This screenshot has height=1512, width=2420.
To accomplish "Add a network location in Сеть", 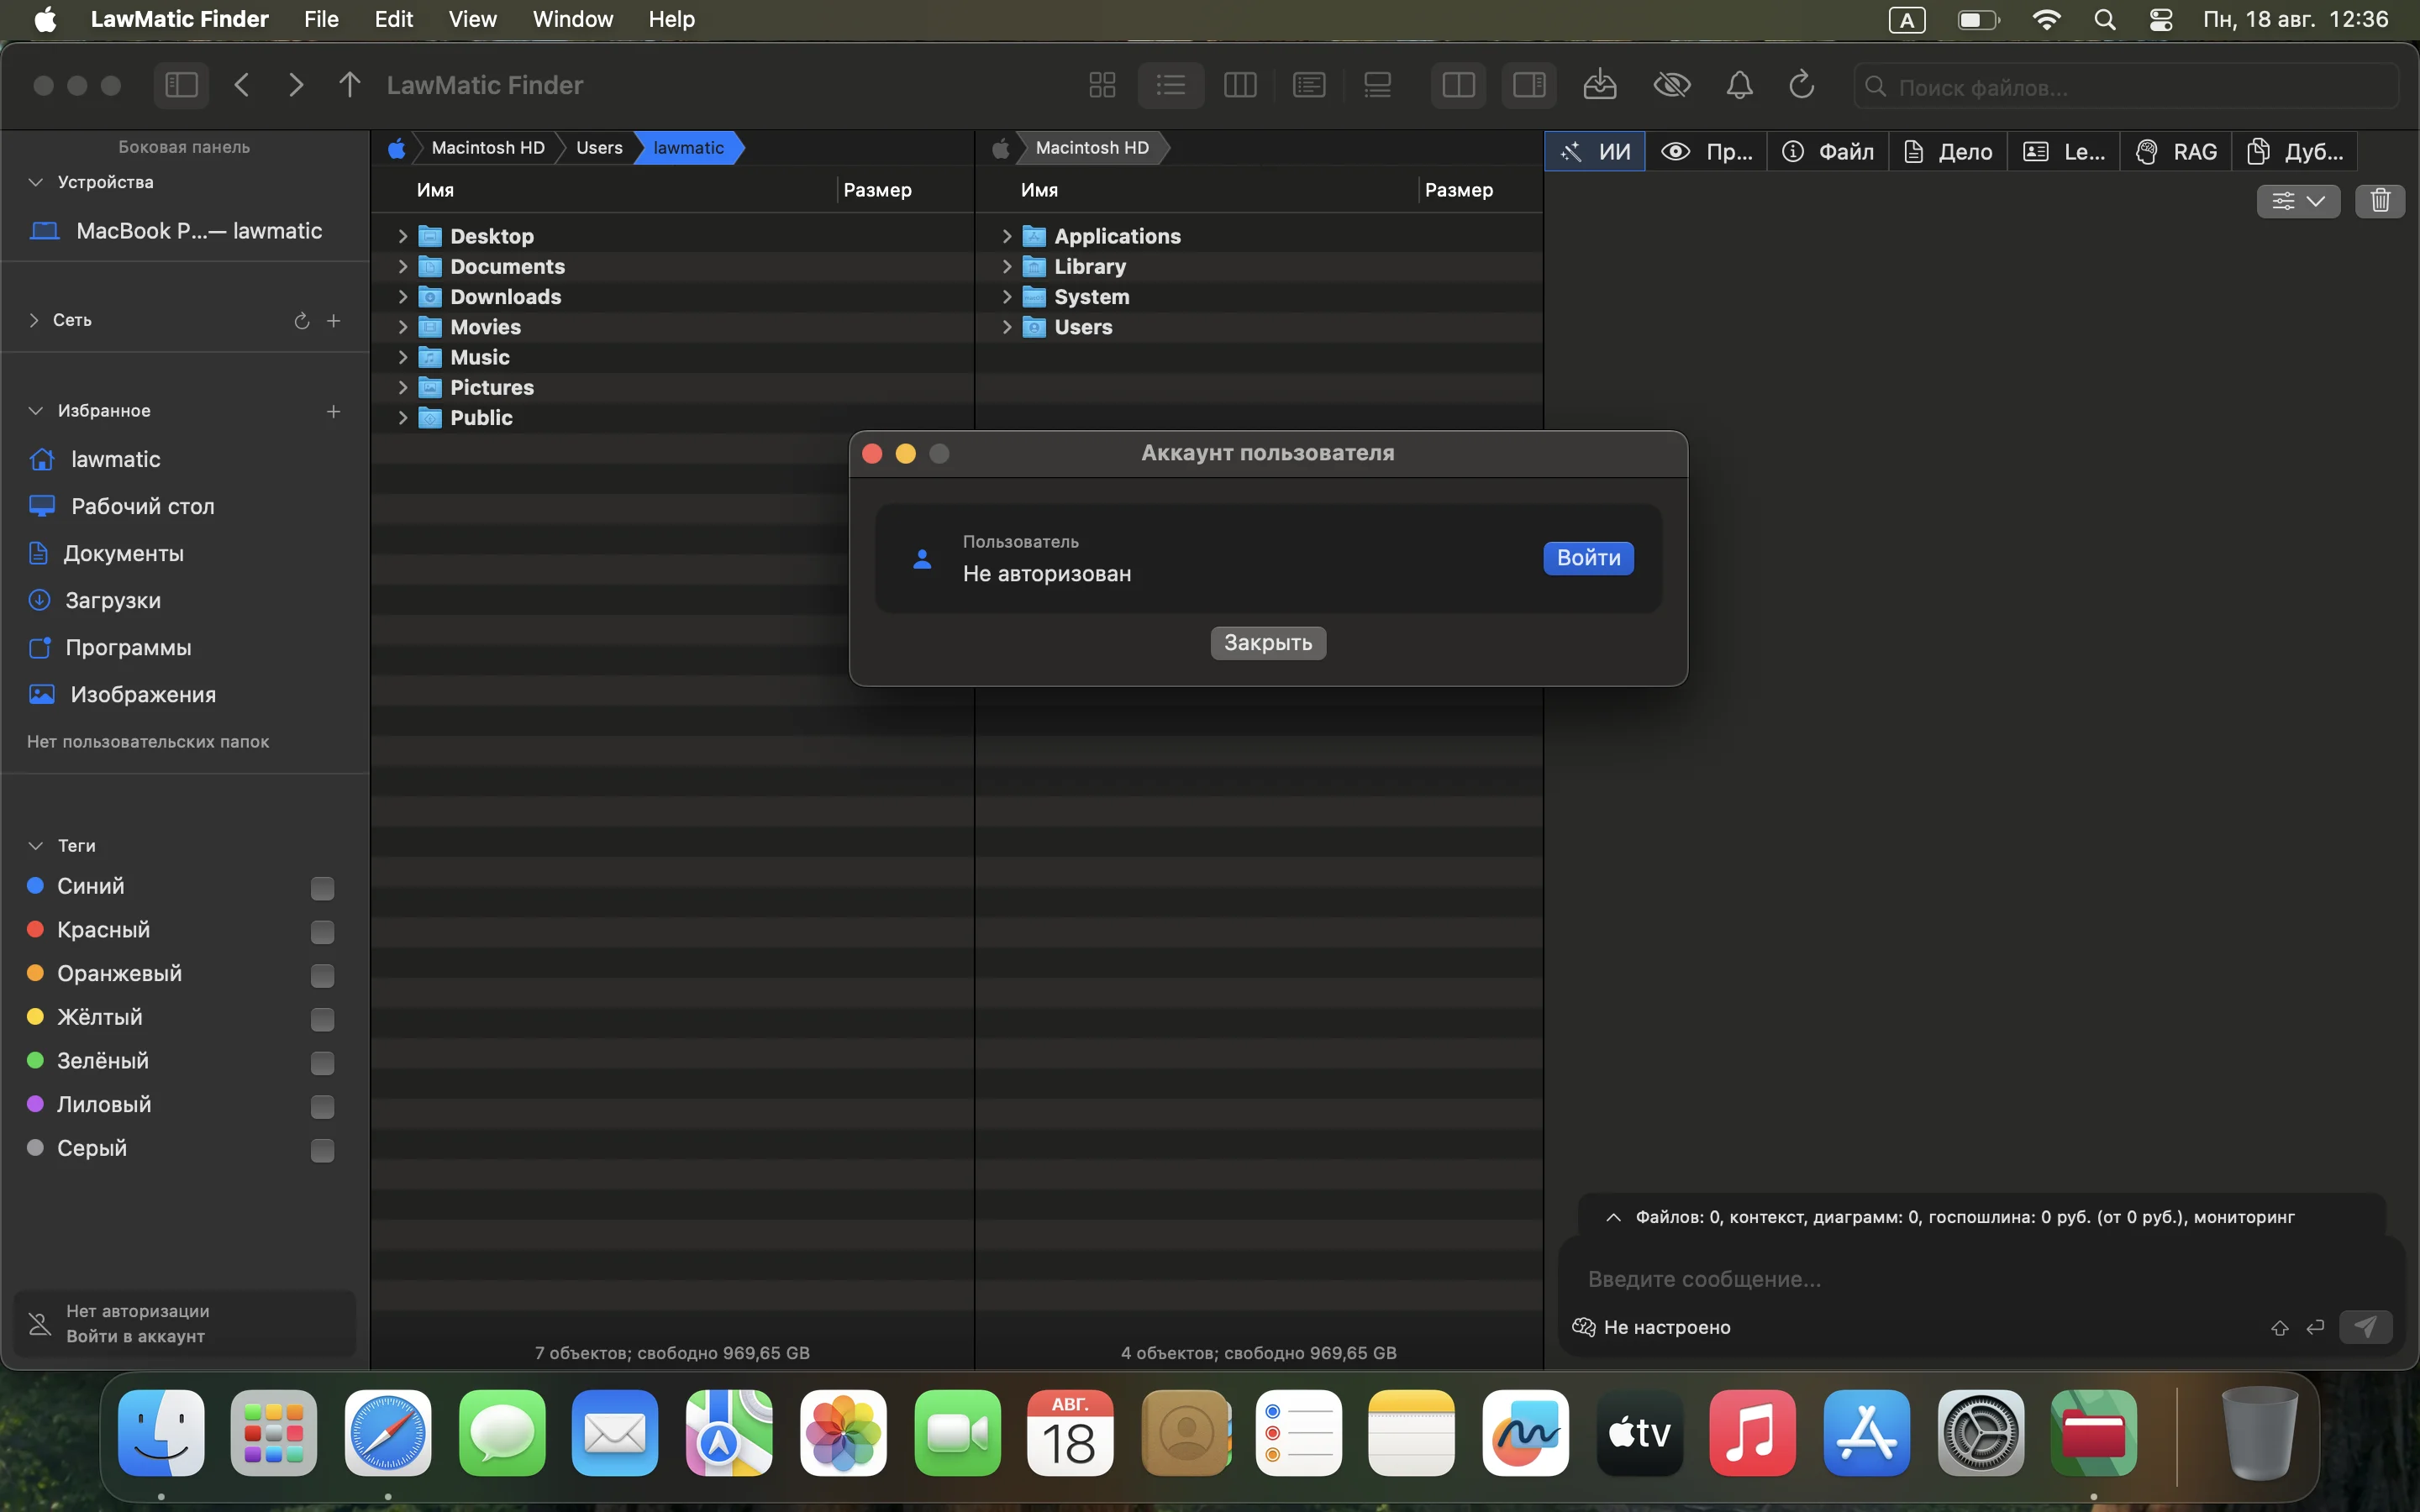I will pyautogui.click(x=334, y=321).
